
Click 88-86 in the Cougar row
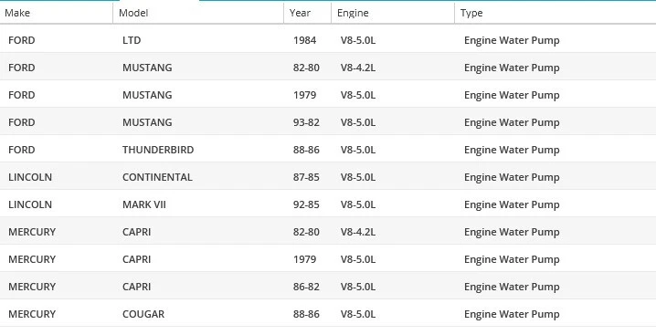click(306, 314)
